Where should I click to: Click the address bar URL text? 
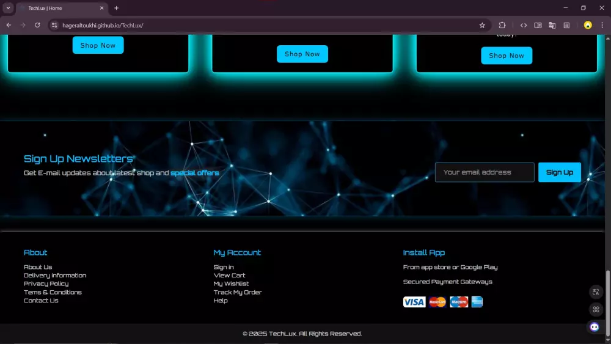(x=103, y=25)
